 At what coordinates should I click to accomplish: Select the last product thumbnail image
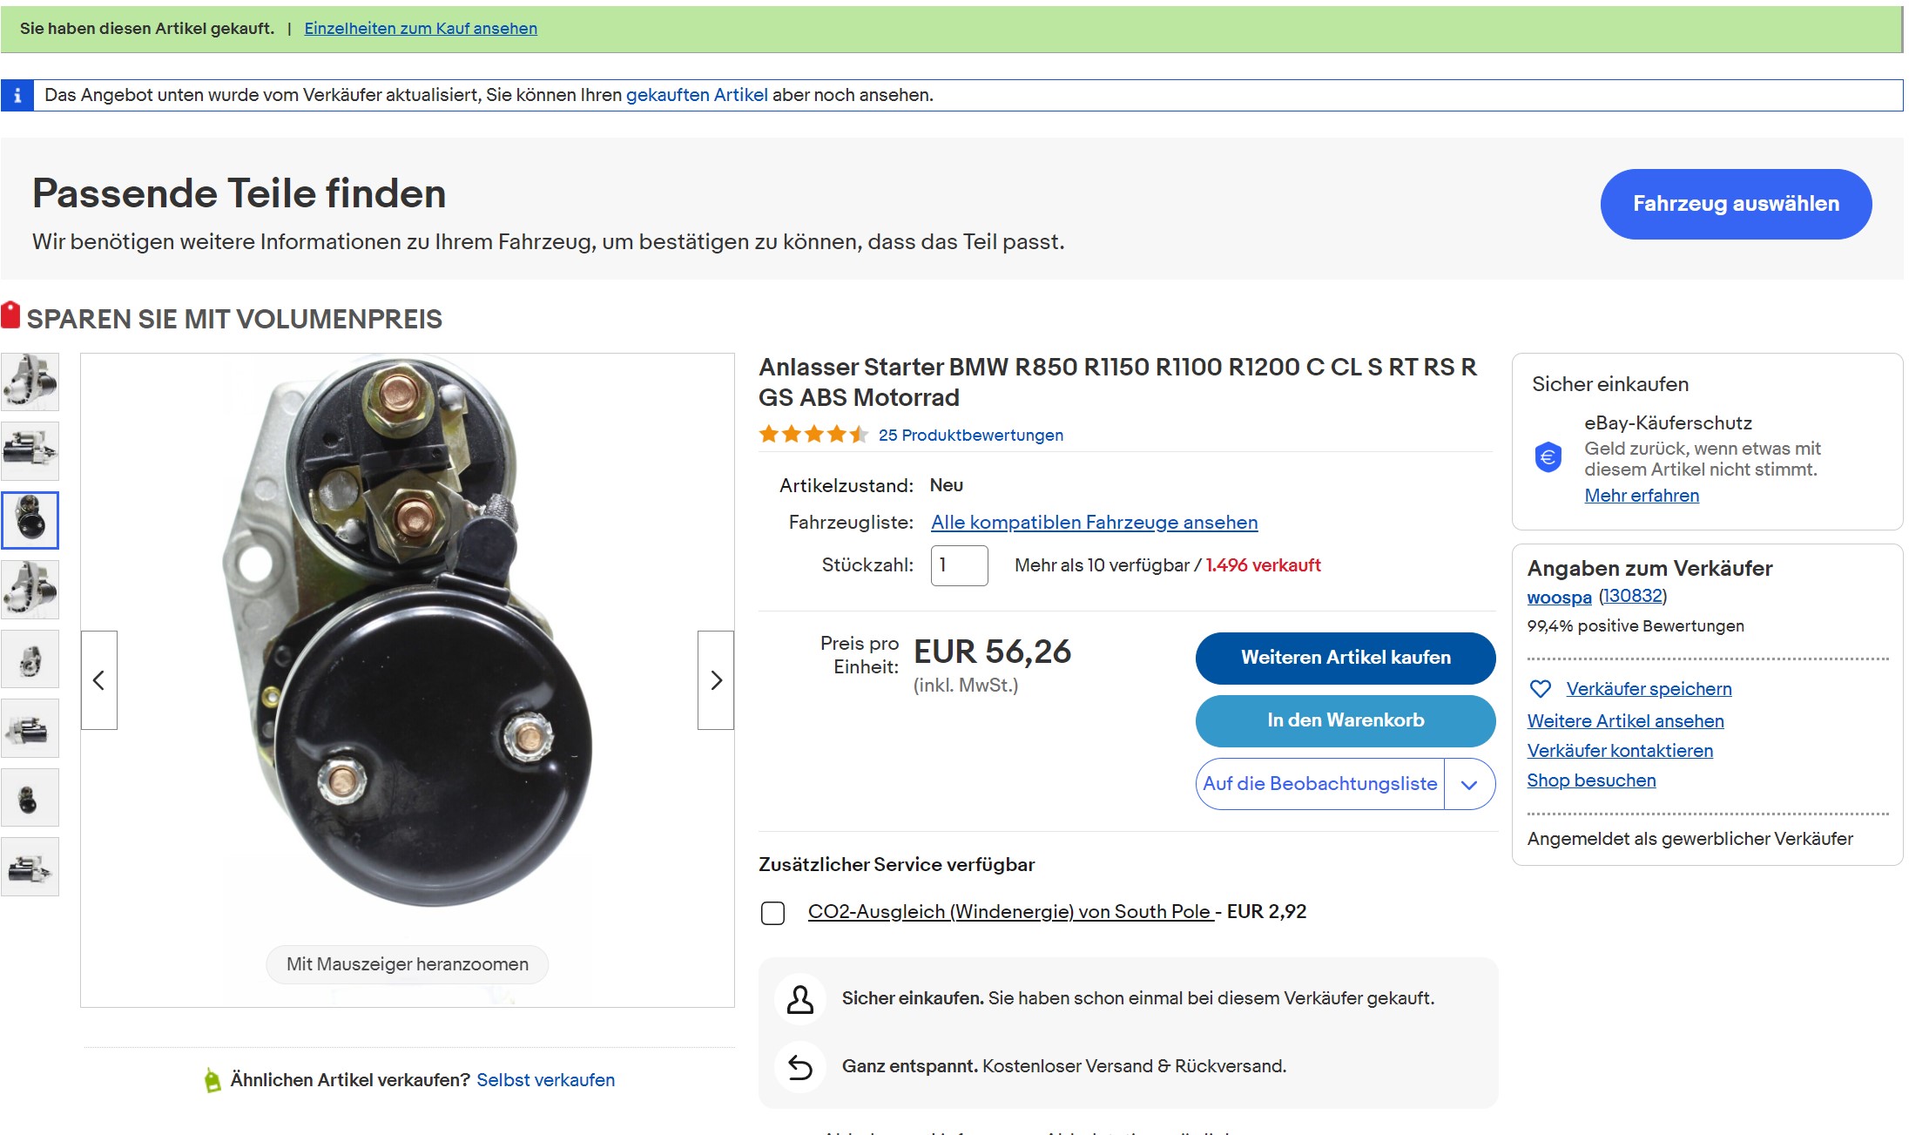(x=30, y=867)
